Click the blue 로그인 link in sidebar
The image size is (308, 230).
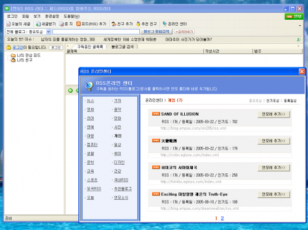click(x=18, y=47)
